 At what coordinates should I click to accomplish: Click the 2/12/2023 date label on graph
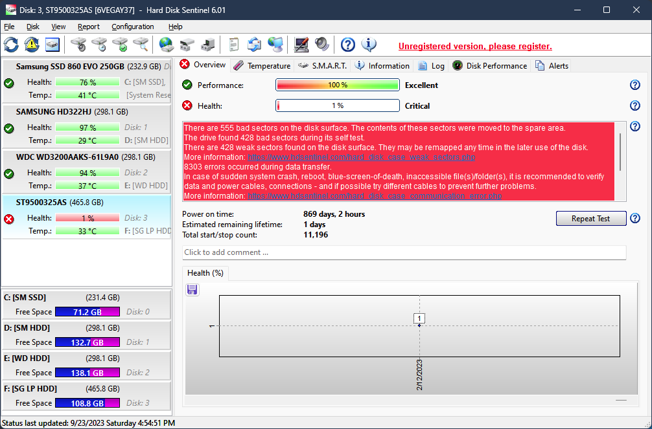(419, 375)
